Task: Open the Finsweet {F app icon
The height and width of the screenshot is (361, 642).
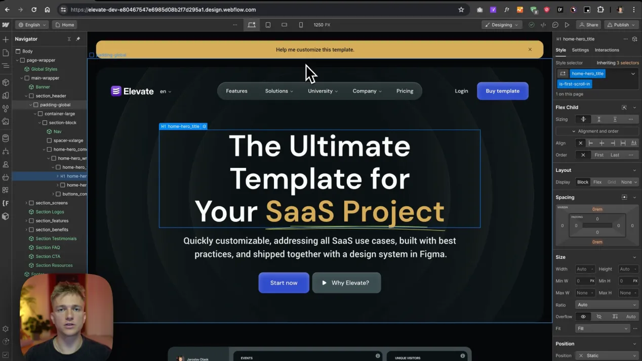Action: point(6,203)
